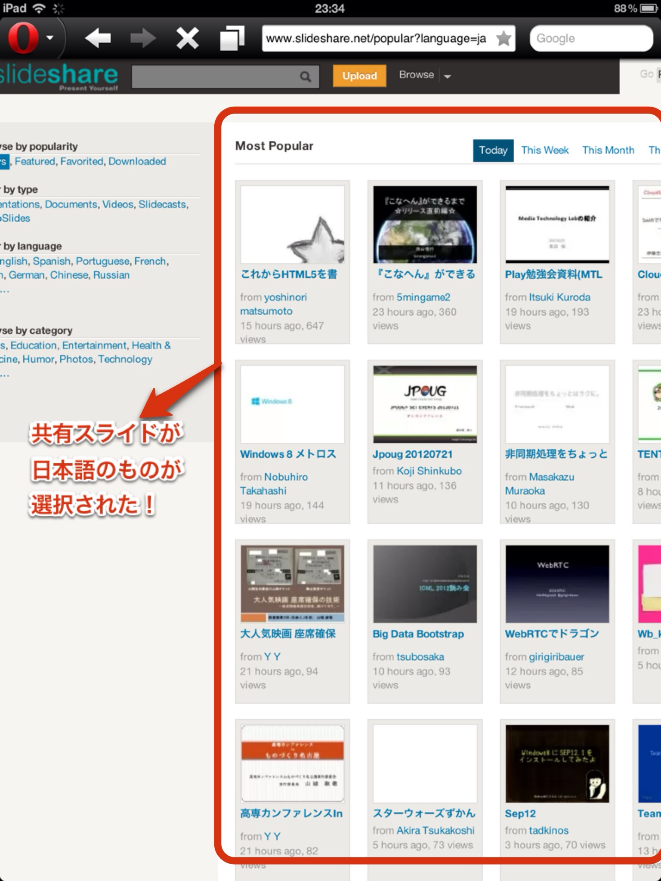
Task: Open the earth thumbnail for 『こなへん』ができる
Action: [x=425, y=225]
